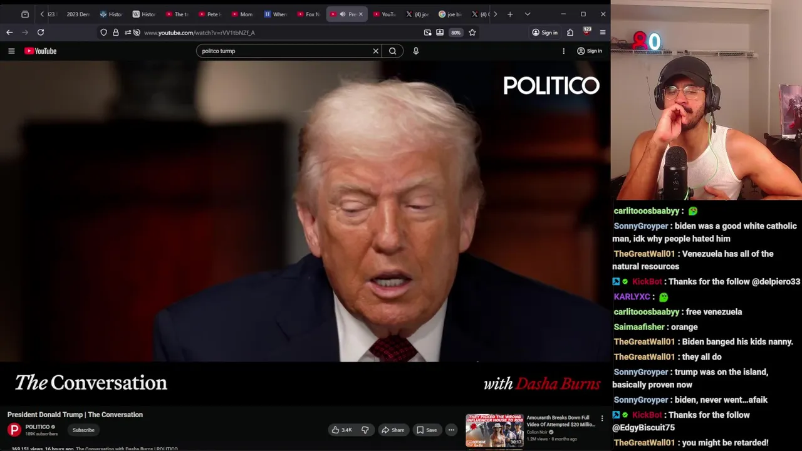List all tabs with the dropdown chevron

pyautogui.click(x=528, y=14)
